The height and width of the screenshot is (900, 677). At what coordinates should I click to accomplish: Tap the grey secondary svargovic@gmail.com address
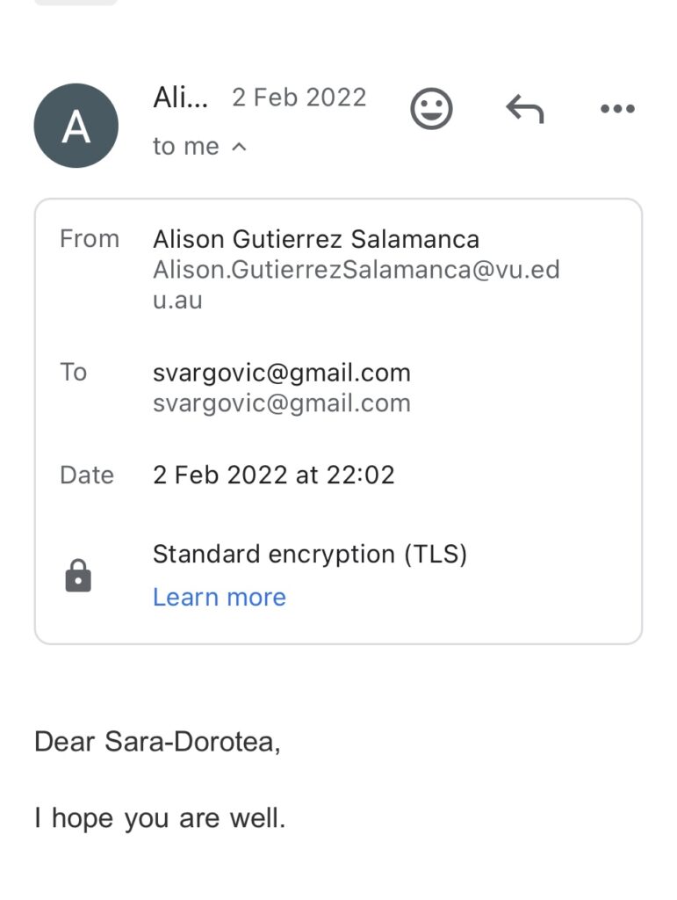click(282, 403)
